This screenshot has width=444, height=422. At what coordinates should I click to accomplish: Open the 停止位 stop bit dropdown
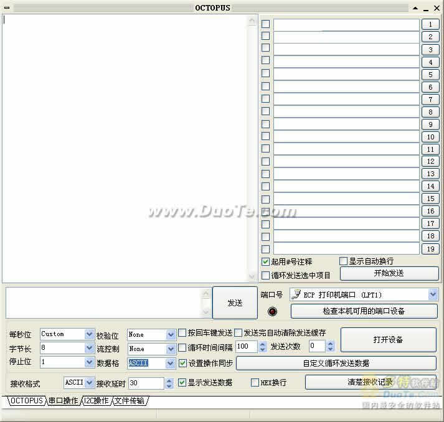click(x=89, y=362)
